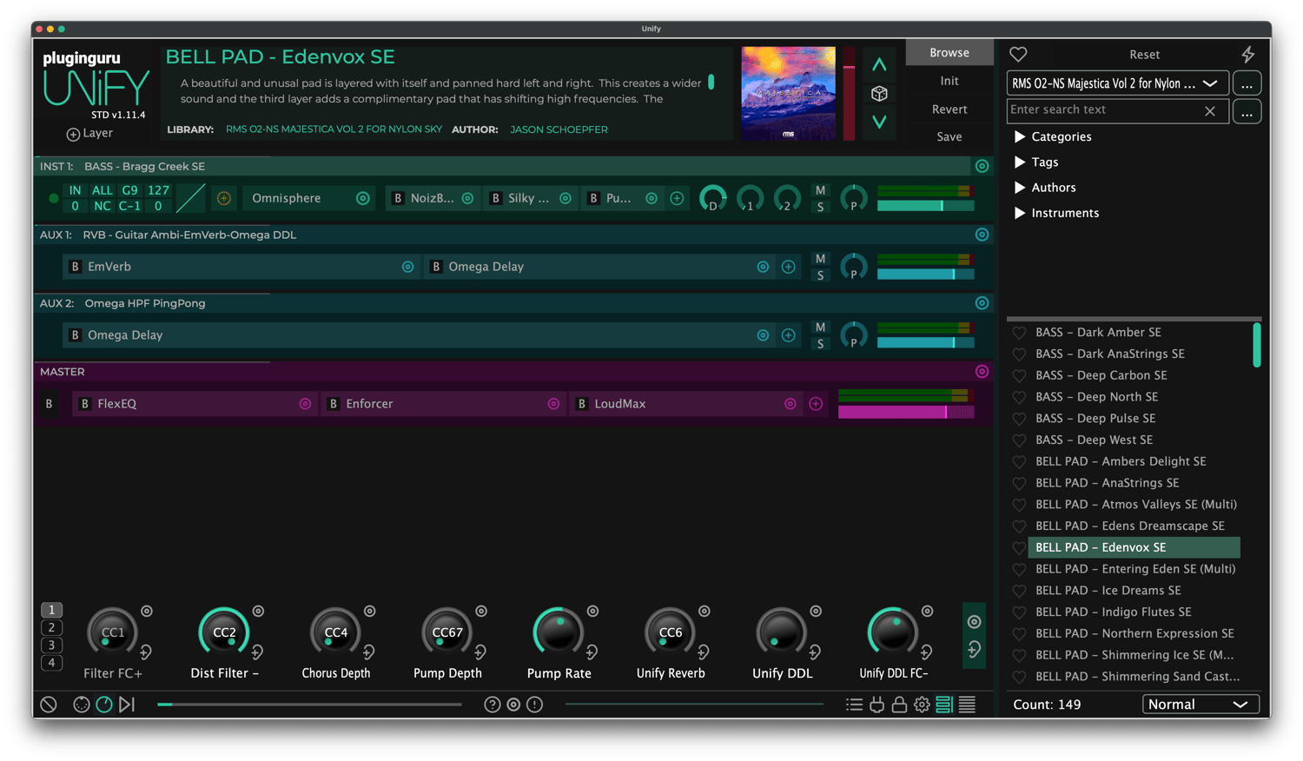Select macro knob page 1

(x=51, y=610)
